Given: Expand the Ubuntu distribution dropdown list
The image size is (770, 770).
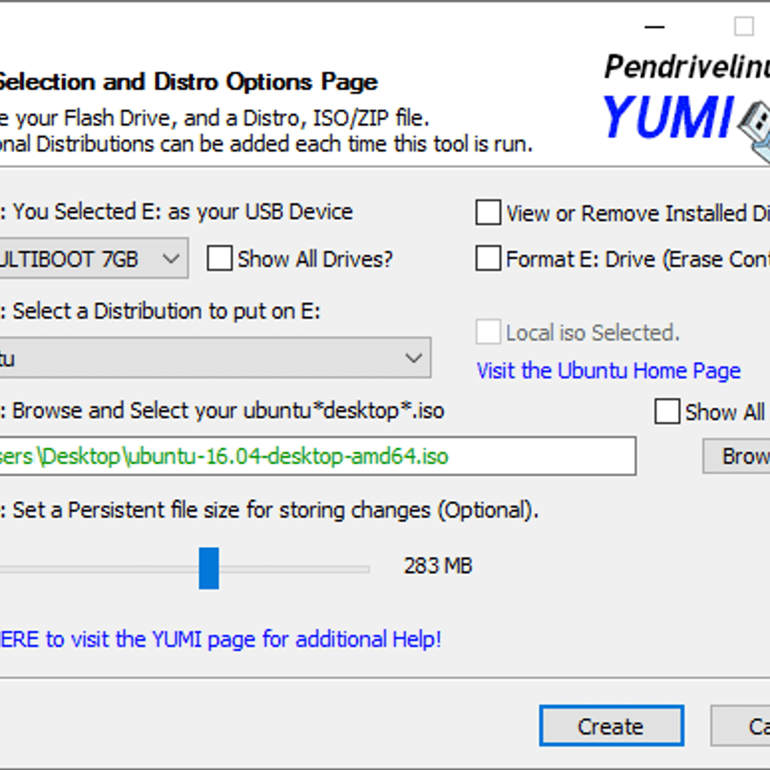Looking at the screenshot, I should tap(215, 357).
